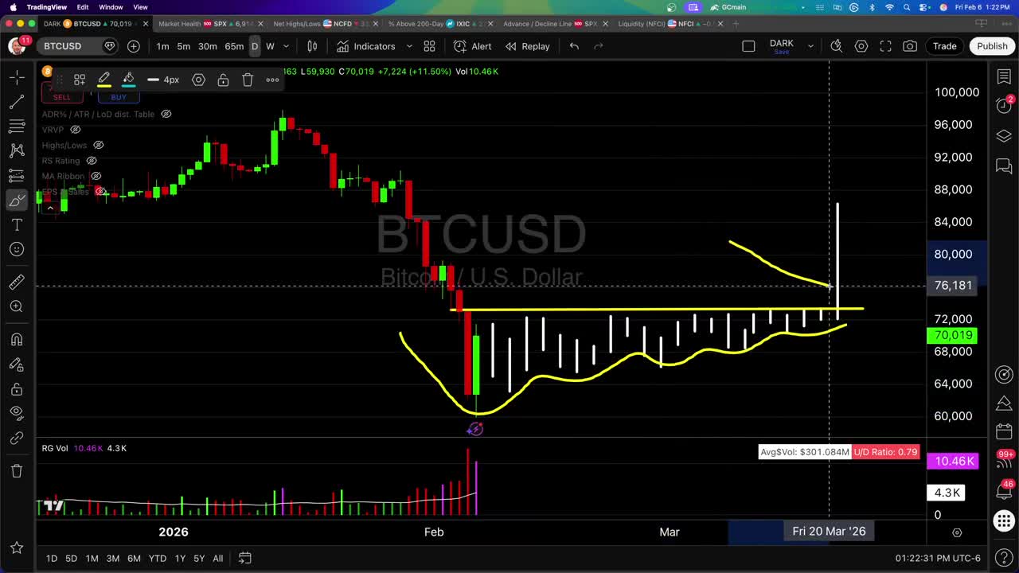This screenshot has width=1019, height=573.
Task: Show the Highs/Lows indicator
Action: coord(99,146)
